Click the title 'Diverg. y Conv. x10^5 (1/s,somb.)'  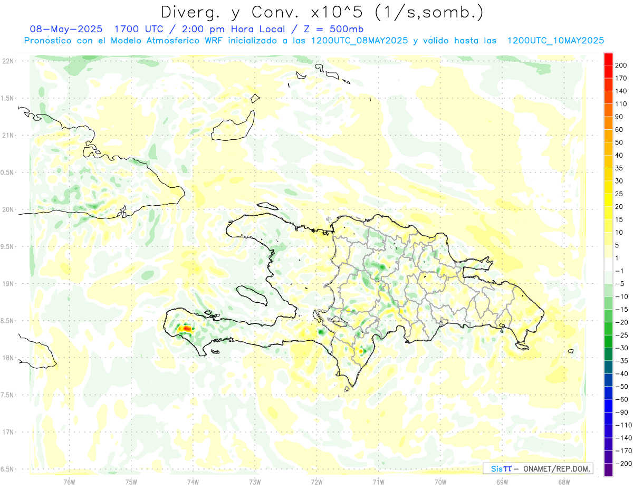322,12
